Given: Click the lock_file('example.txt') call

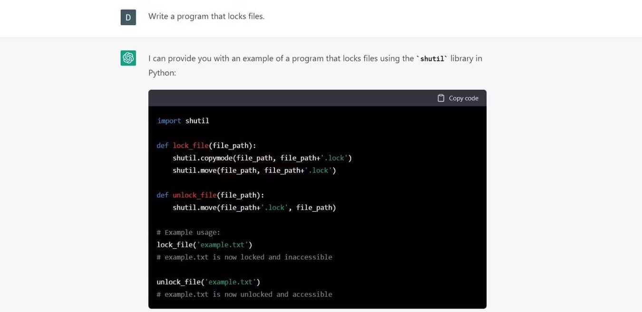Looking at the screenshot, I should [x=204, y=245].
